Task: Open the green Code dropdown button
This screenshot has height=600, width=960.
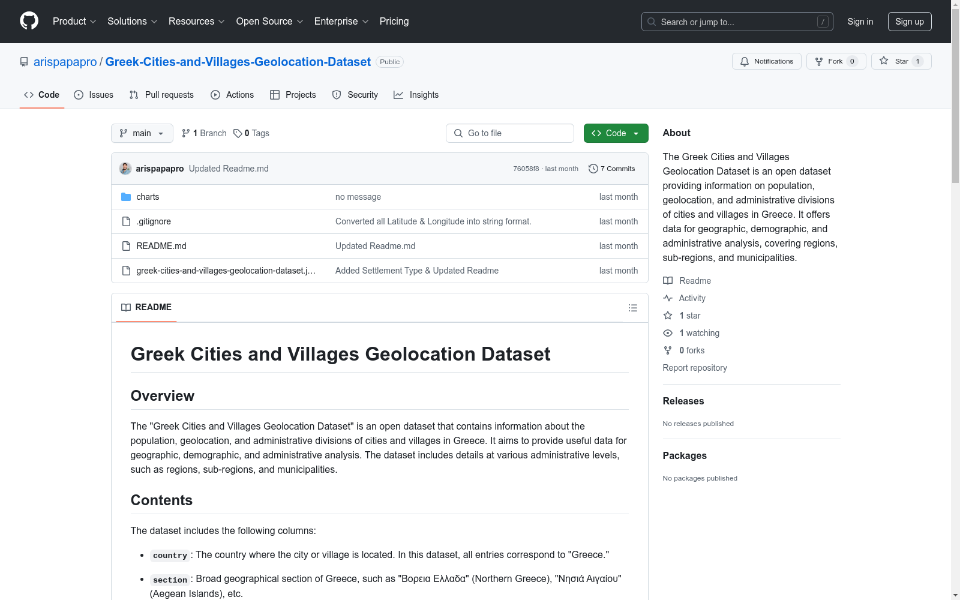Action: click(616, 133)
